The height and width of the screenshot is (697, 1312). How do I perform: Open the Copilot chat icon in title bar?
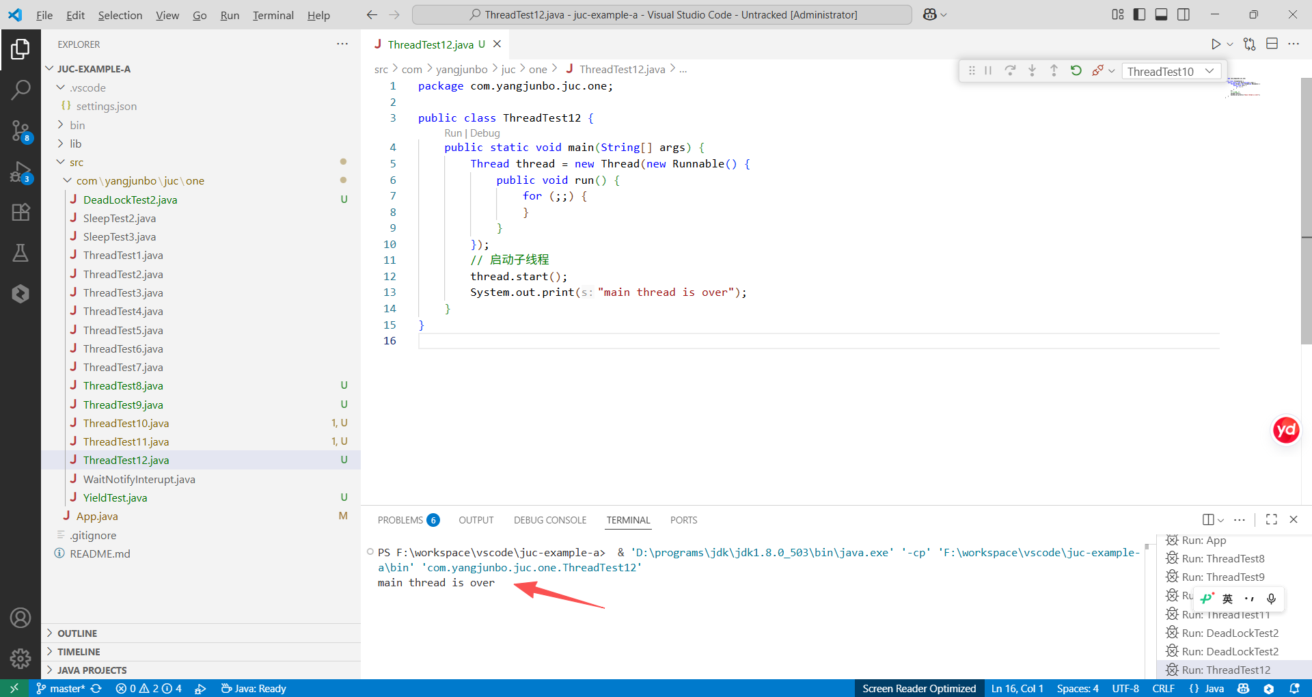(x=929, y=14)
